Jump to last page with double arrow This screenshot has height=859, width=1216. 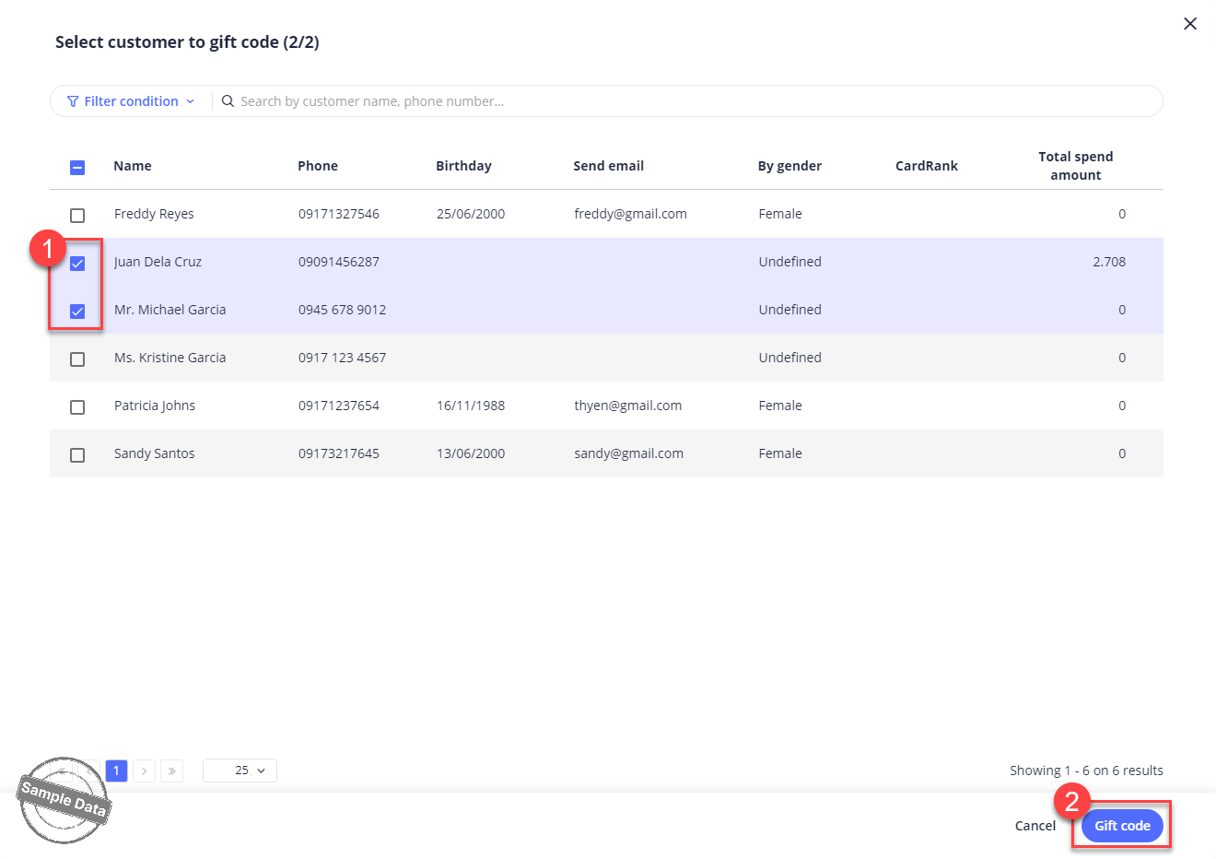171,771
